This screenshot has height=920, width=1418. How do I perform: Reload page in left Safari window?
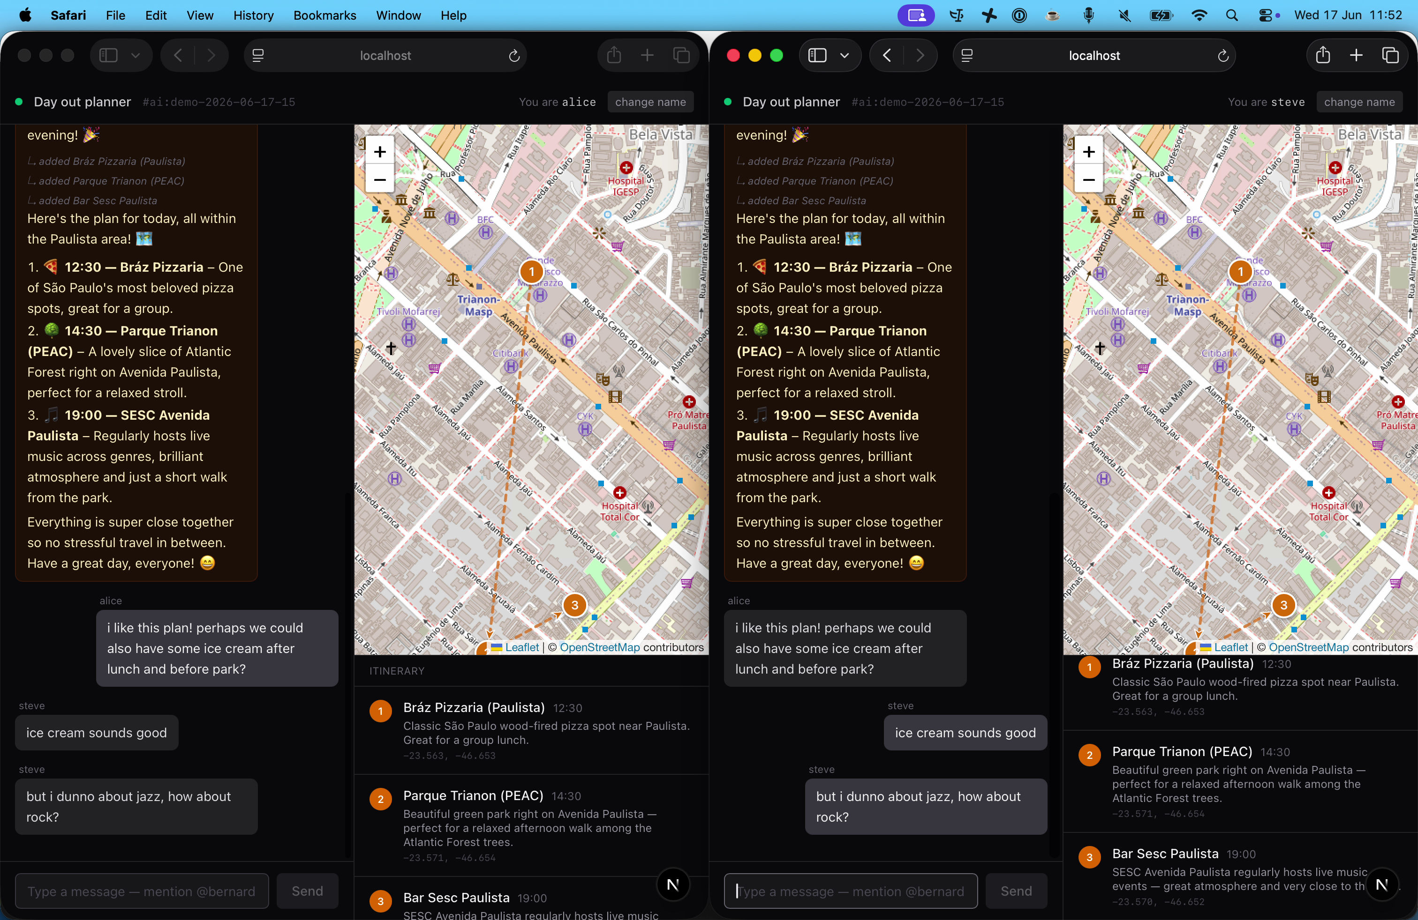(513, 55)
